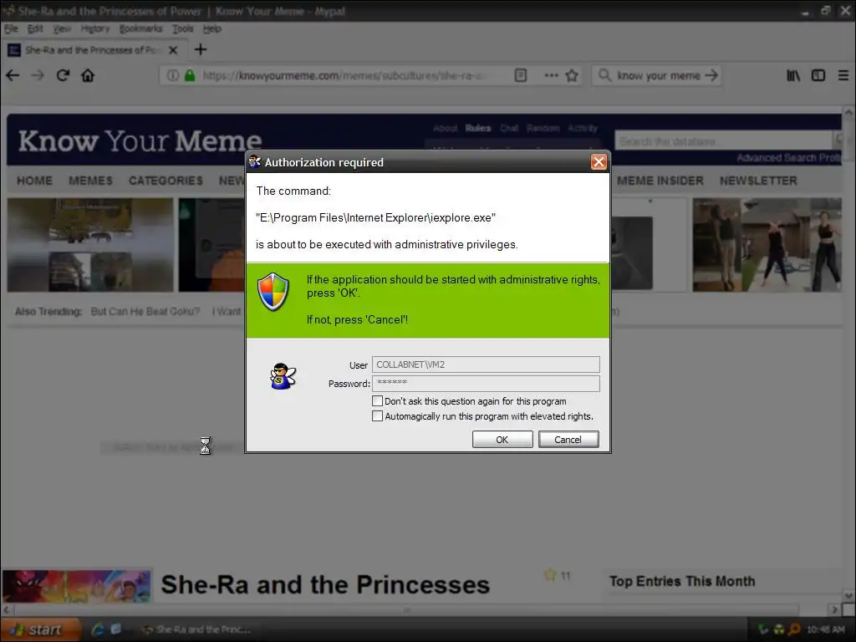The height and width of the screenshot is (642, 856).
Task: Open the Tools menu
Action: click(x=183, y=28)
